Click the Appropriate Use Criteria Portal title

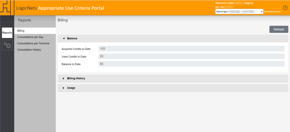tap(71, 8)
